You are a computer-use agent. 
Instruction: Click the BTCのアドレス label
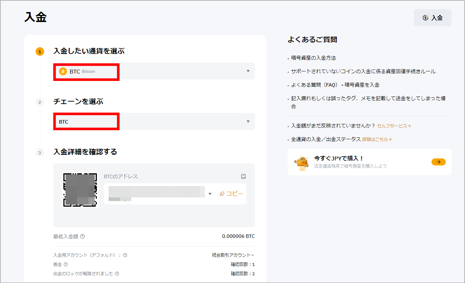(x=121, y=176)
